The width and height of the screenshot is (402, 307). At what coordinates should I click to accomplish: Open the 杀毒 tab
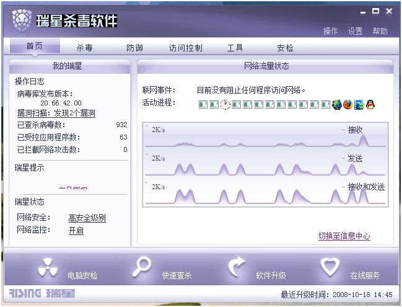point(85,48)
